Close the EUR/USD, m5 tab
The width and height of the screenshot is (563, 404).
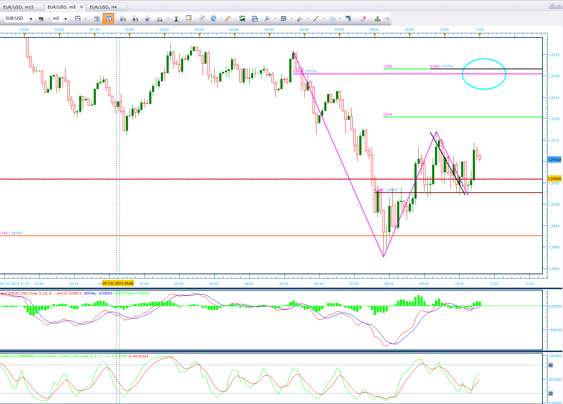point(81,7)
